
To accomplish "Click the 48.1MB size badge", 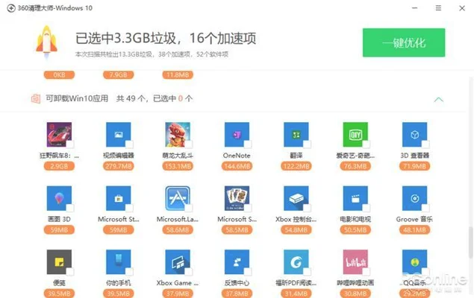I will (415, 230).
